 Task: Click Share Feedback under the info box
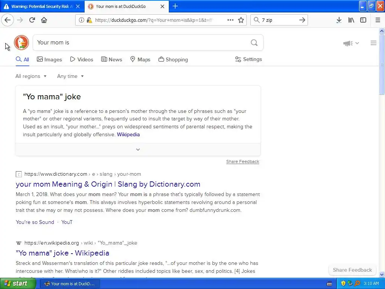pyautogui.click(x=243, y=161)
